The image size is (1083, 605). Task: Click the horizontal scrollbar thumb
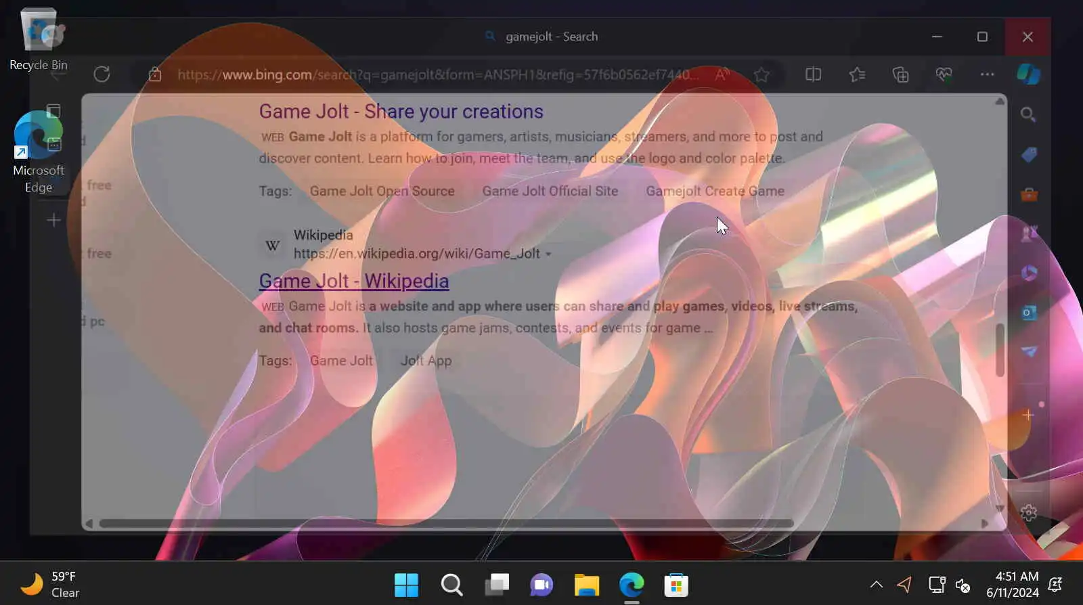(446, 523)
